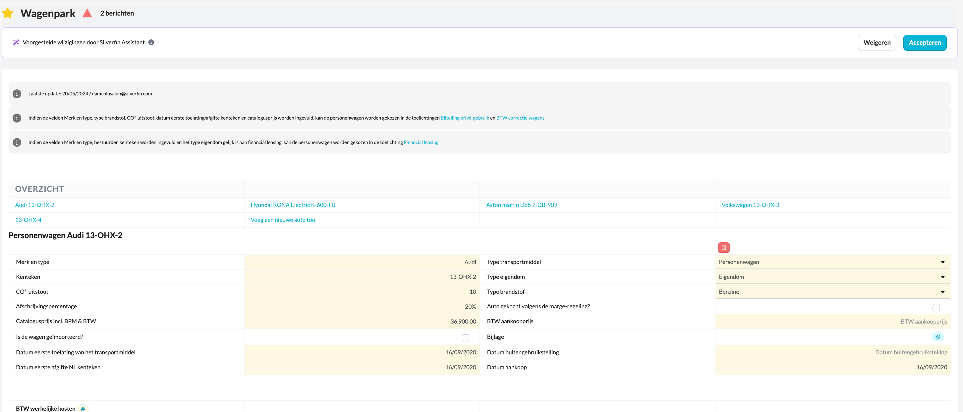Open Hyundai KONA Electric K-600-HJ overview link
Screen dimensions: 963x412
pyautogui.click(x=293, y=205)
